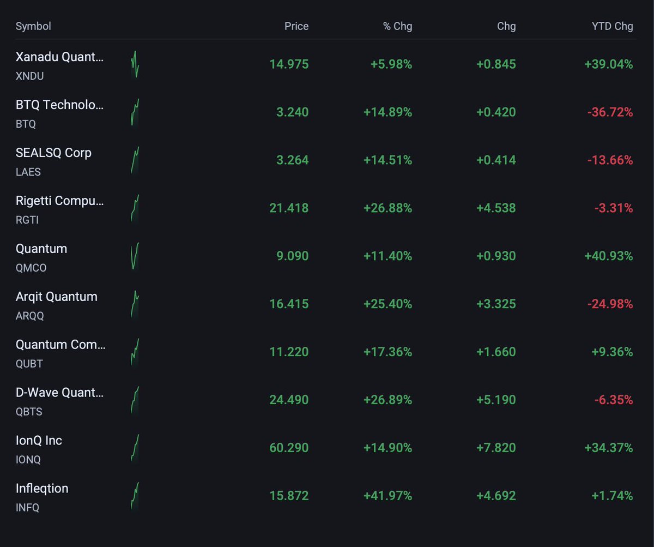Open the BTQ sparkline chart
654x547 pixels.
tap(135, 112)
